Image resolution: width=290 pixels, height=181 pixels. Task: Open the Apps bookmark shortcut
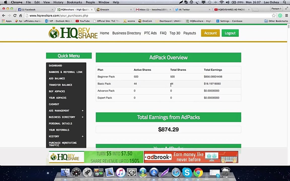pos(7,21)
